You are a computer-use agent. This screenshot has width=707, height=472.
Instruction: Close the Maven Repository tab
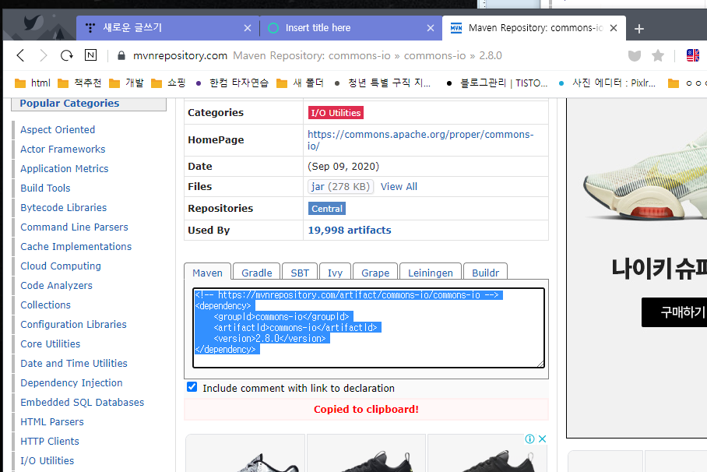(x=614, y=28)
